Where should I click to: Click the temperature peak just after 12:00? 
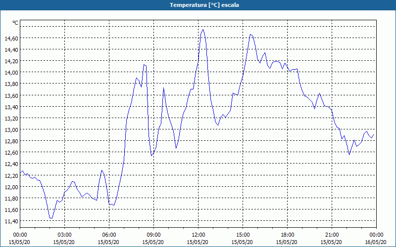pyautogui.click(x=203, y=30)
